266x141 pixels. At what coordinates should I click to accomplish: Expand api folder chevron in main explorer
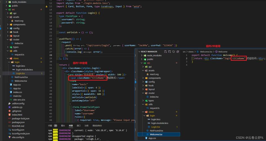click(8, 13)
